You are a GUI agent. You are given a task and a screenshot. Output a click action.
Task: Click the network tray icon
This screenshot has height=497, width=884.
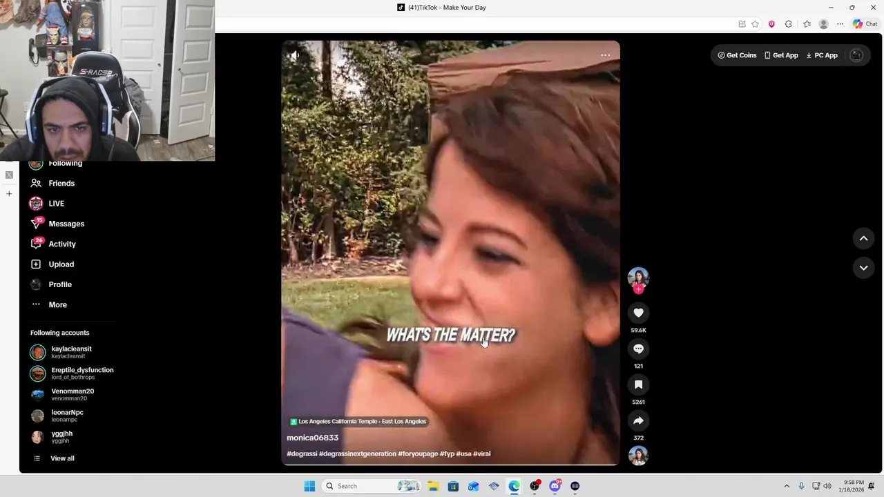pos(816,486)
